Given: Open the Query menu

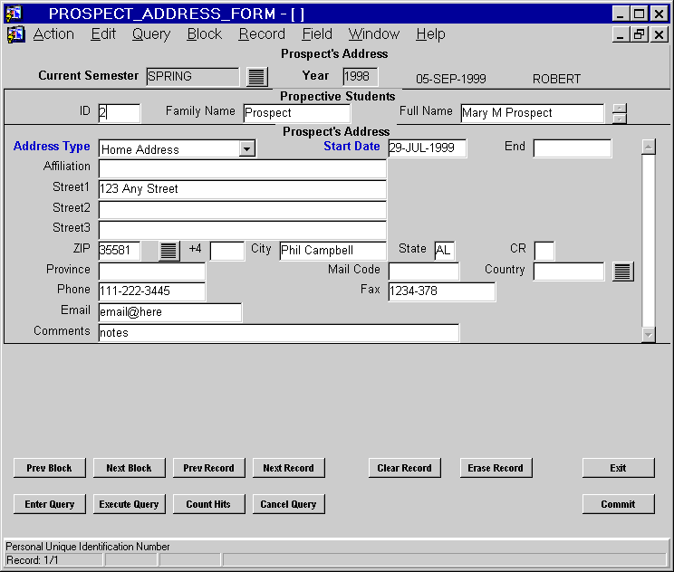Looking at the screenshot, I should tap(151, 33).
